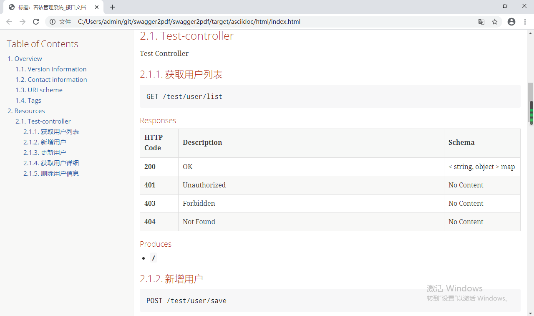
Task: Click the 2.1.1. 获取用户列表 section heading
Action: pyautogui.click(x=181, y=74)
